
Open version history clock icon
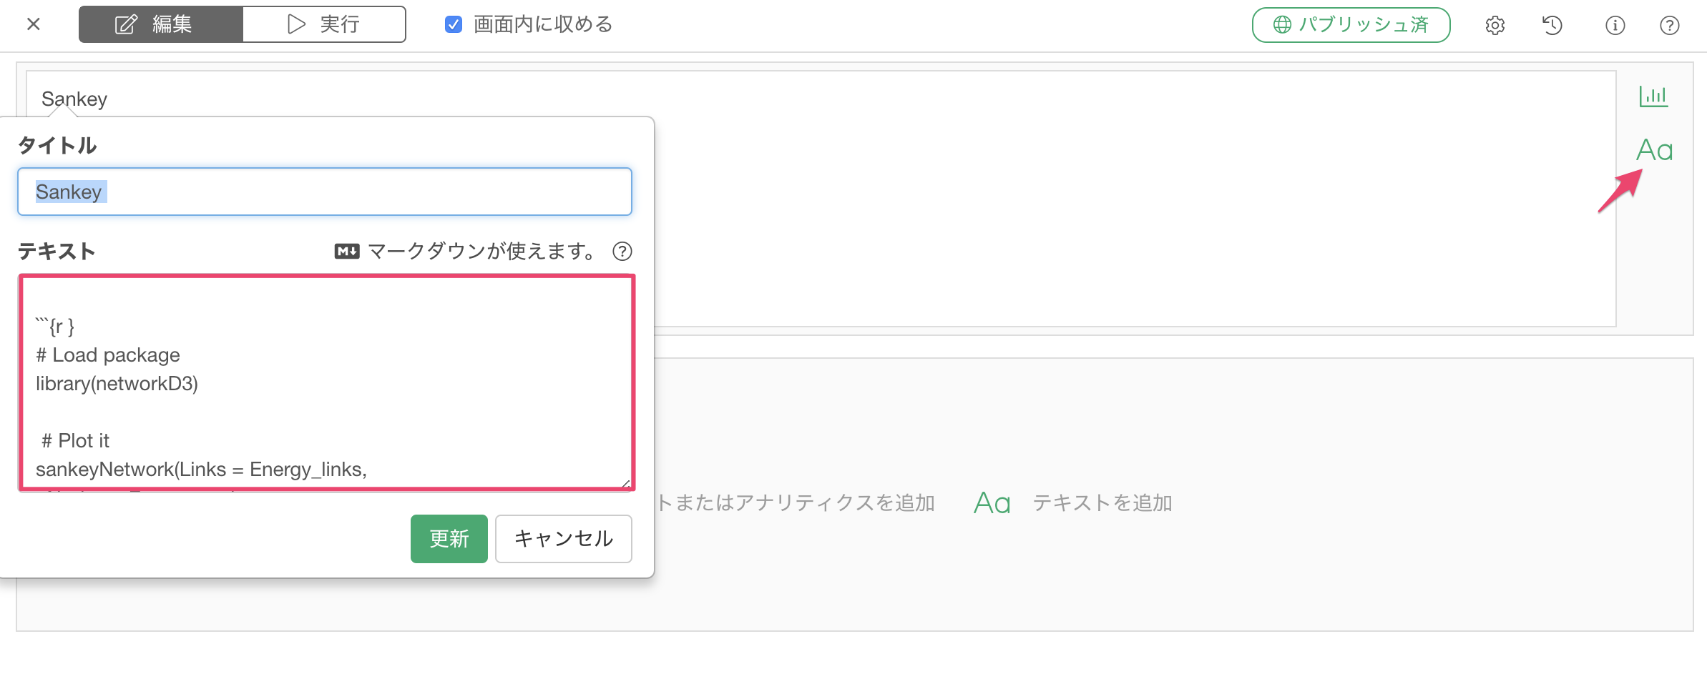coord(1552,25)
